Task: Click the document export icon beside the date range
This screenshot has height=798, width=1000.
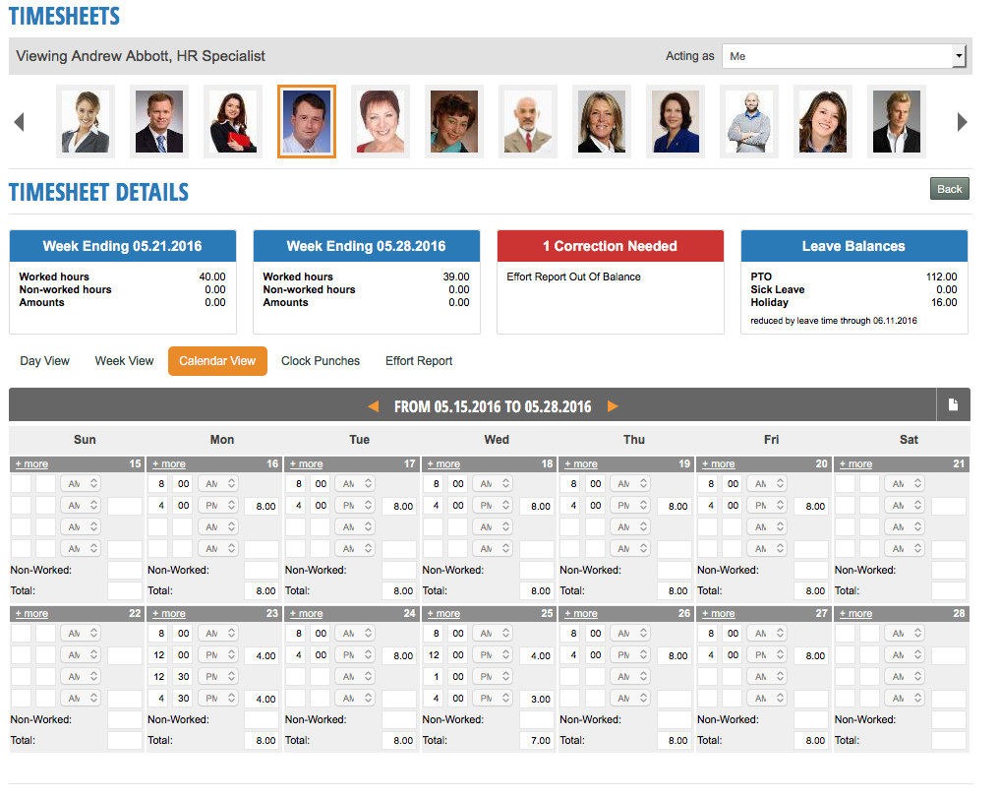Action: click(954, 403)
